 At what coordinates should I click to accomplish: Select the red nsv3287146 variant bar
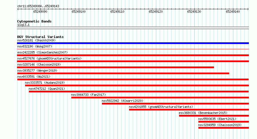116,67
